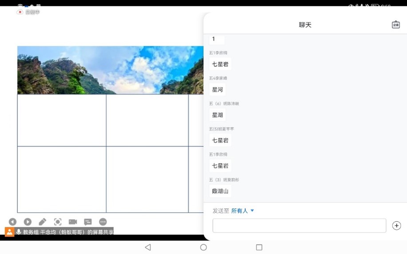Select the 星河 chat message
The width and height of the screenshot is (407, 254).
click(217, 90)
